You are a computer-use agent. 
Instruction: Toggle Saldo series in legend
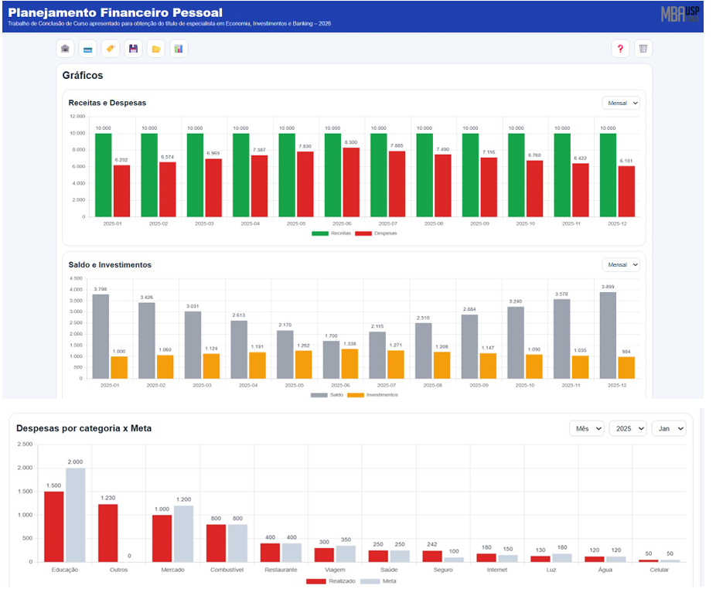(x=327, y=395)
